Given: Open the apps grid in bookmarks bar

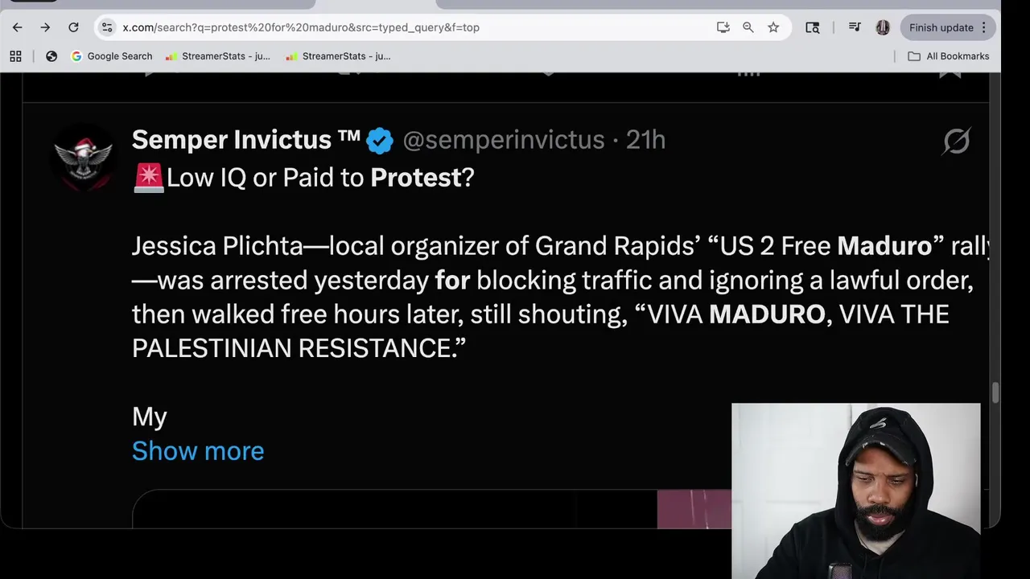Looking at the screenshot, I should [x=15, y=56].
